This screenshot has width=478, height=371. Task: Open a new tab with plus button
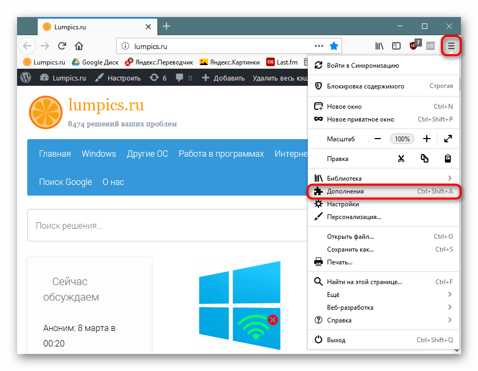tap(166, 26)
